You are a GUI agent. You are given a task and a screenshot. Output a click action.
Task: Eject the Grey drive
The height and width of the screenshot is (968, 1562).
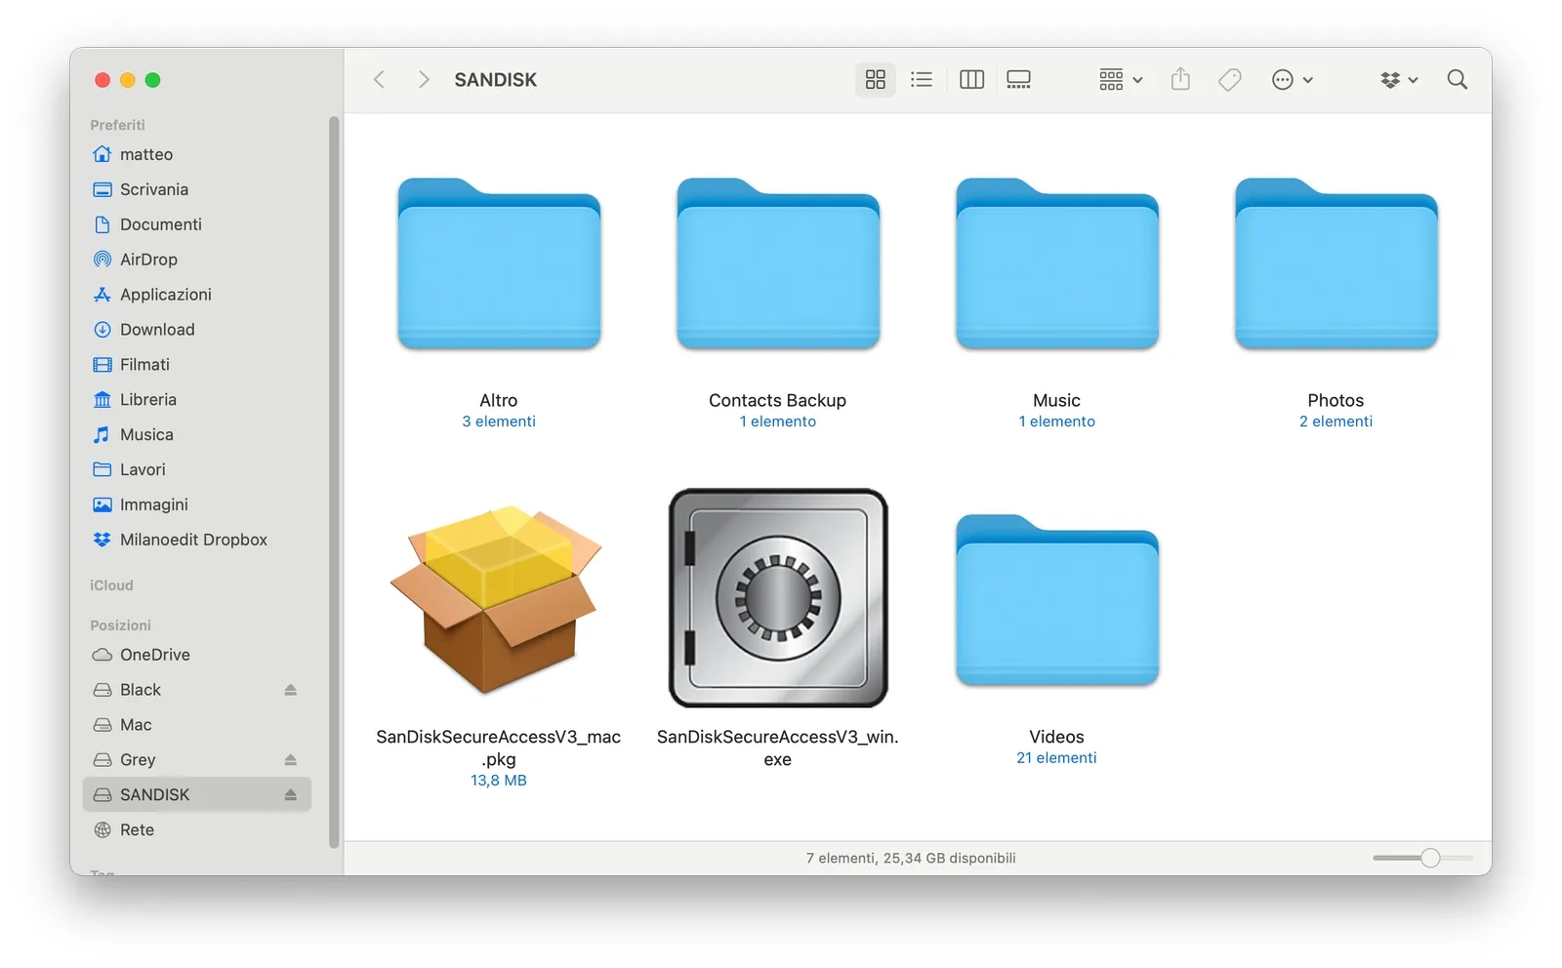click(x=291, y=760)
